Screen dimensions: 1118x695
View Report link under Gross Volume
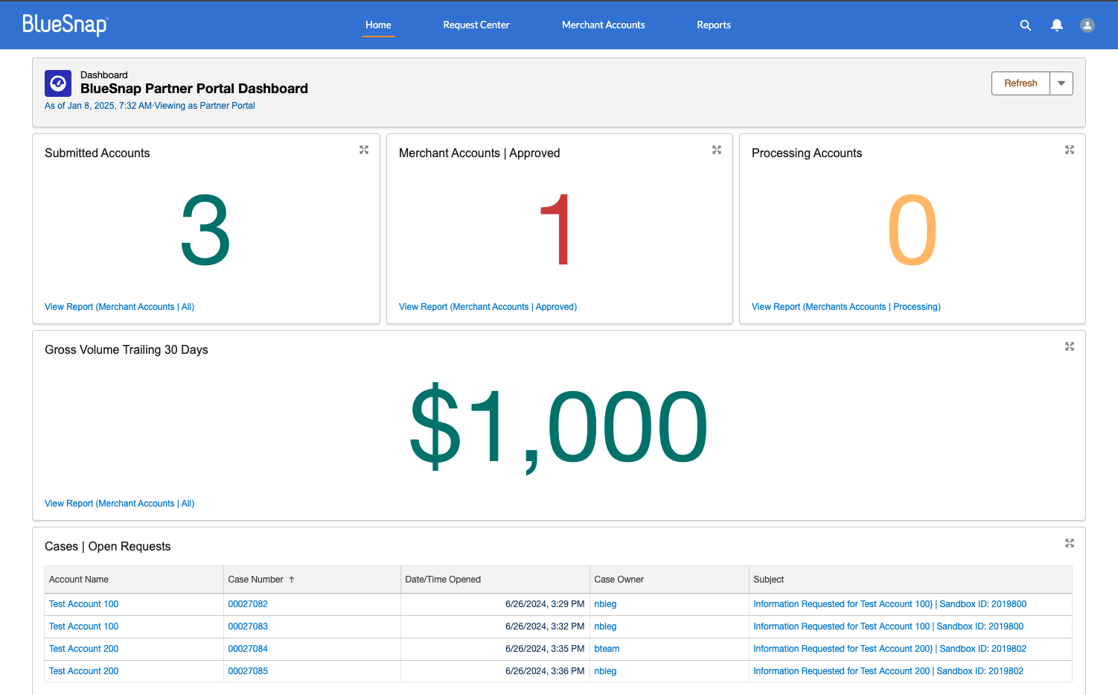[x=119, y=504]
